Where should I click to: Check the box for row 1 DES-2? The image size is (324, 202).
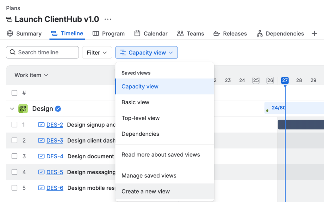pyautogui.click(x=15, y=125)
